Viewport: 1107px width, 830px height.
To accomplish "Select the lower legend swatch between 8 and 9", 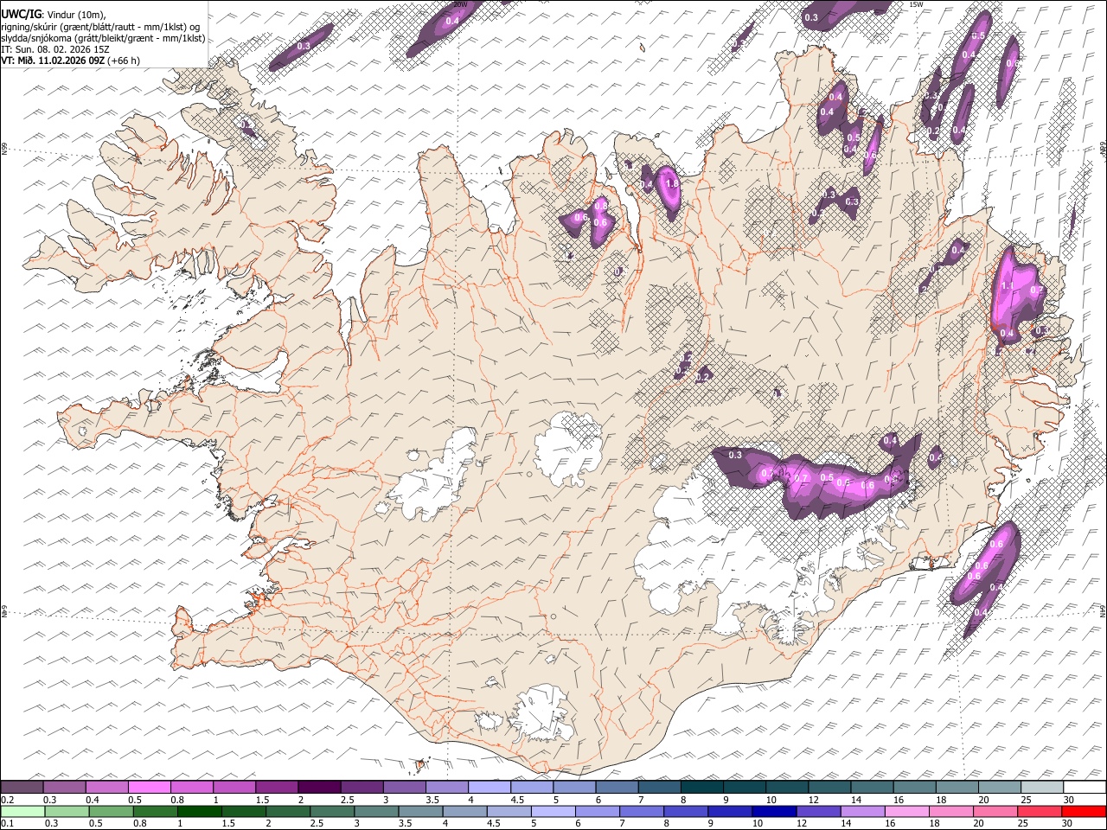I will (x=686, y=811).
